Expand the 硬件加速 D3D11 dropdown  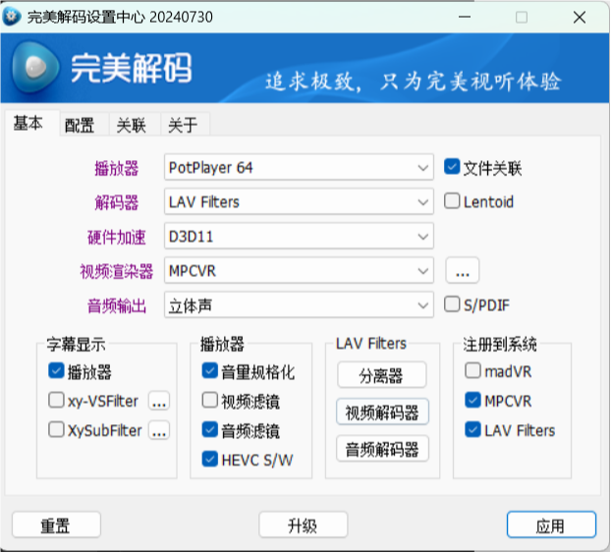click(299, 236)
